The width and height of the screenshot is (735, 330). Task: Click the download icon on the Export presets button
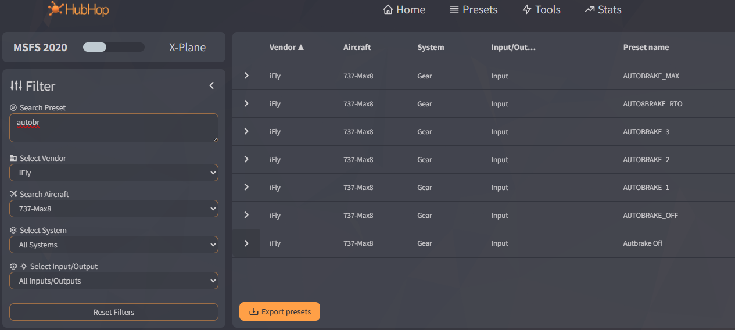(x=253, y=311)
